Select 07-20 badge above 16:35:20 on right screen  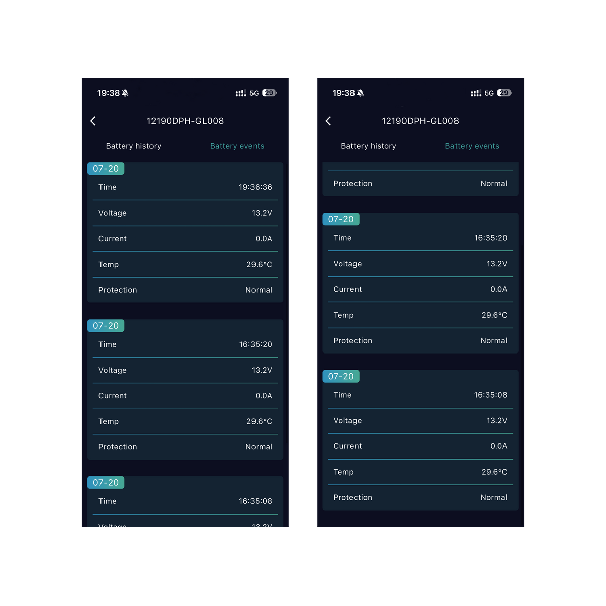pyautogui.click(x=341, y=219)
